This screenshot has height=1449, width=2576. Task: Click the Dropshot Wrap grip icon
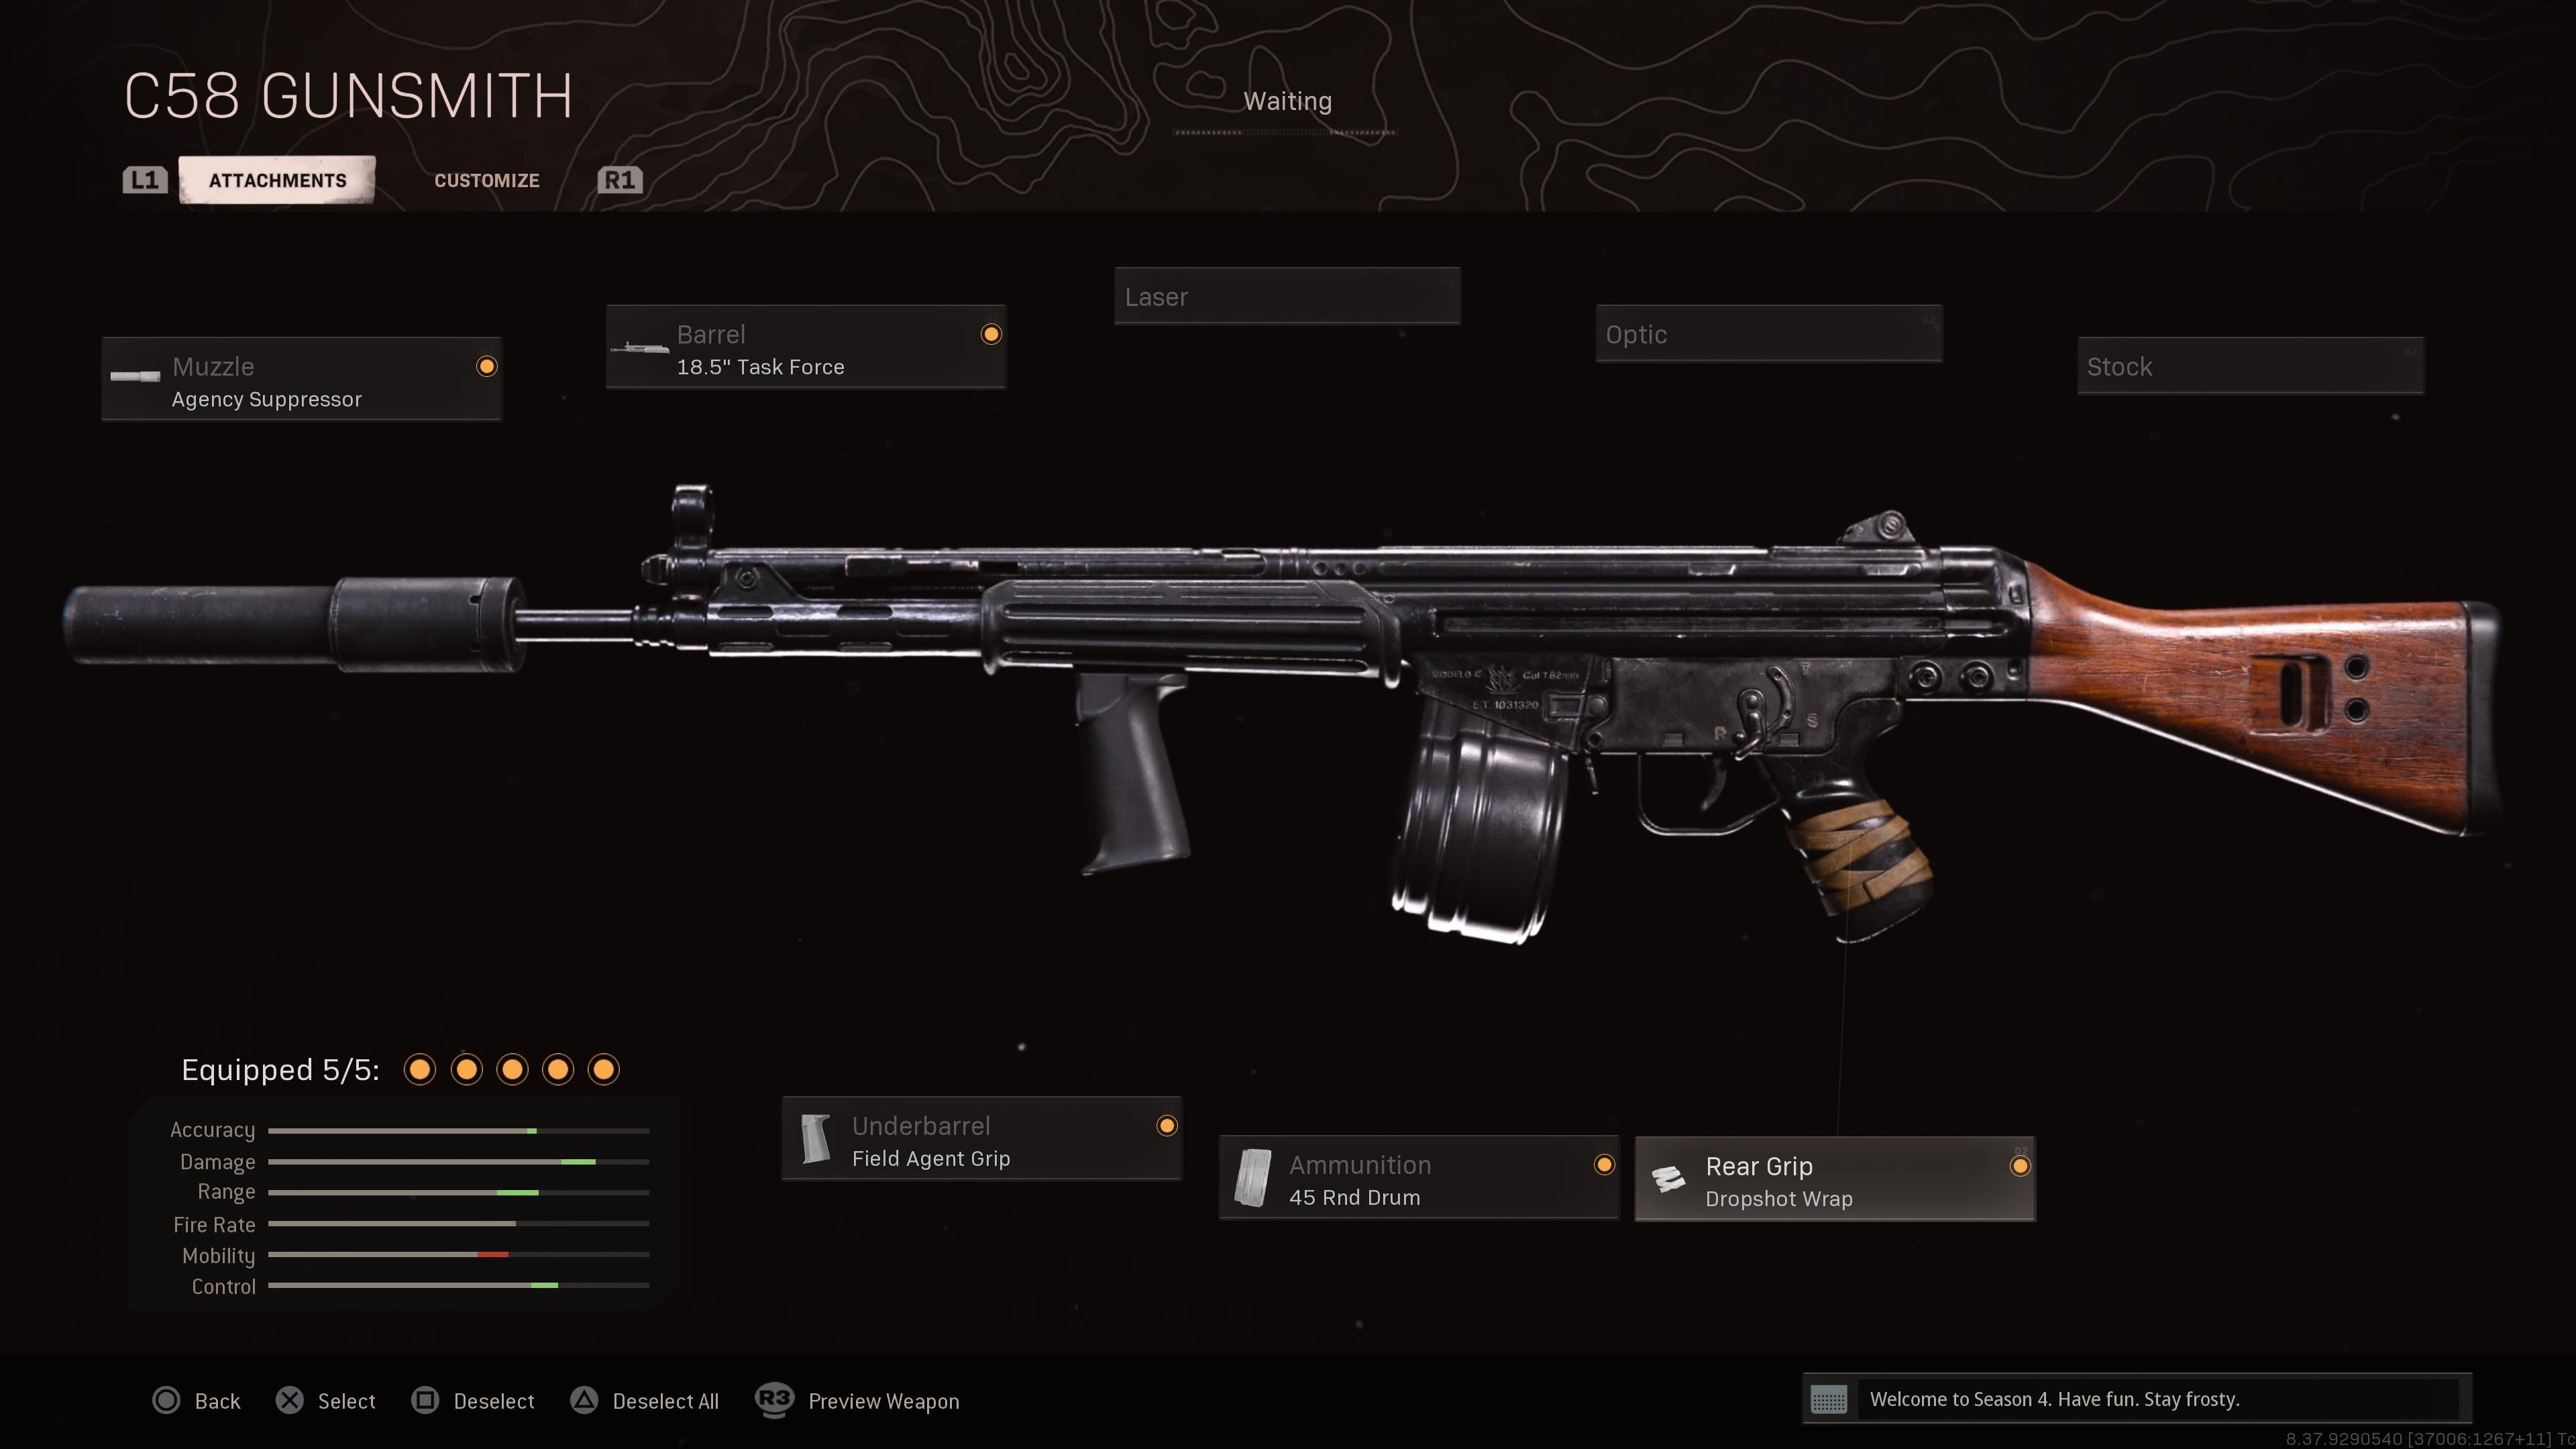pos(1668,1179)
